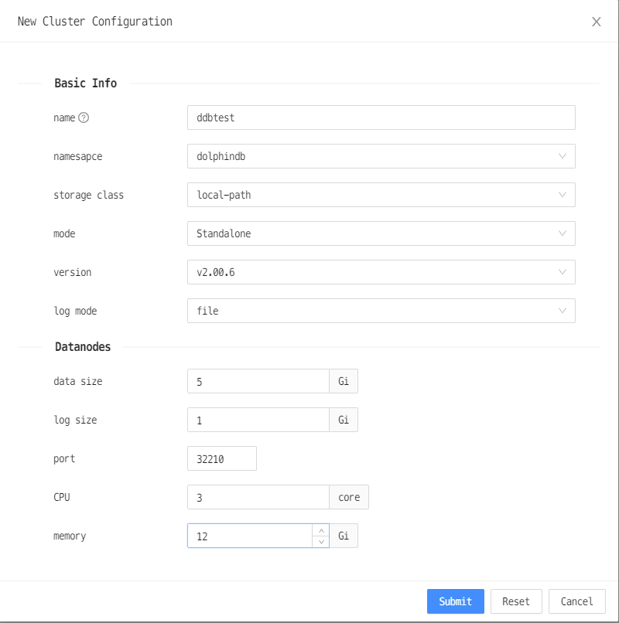Click the Cancel button
This screenshot has height=623, width=619.
tap(576, 601)
